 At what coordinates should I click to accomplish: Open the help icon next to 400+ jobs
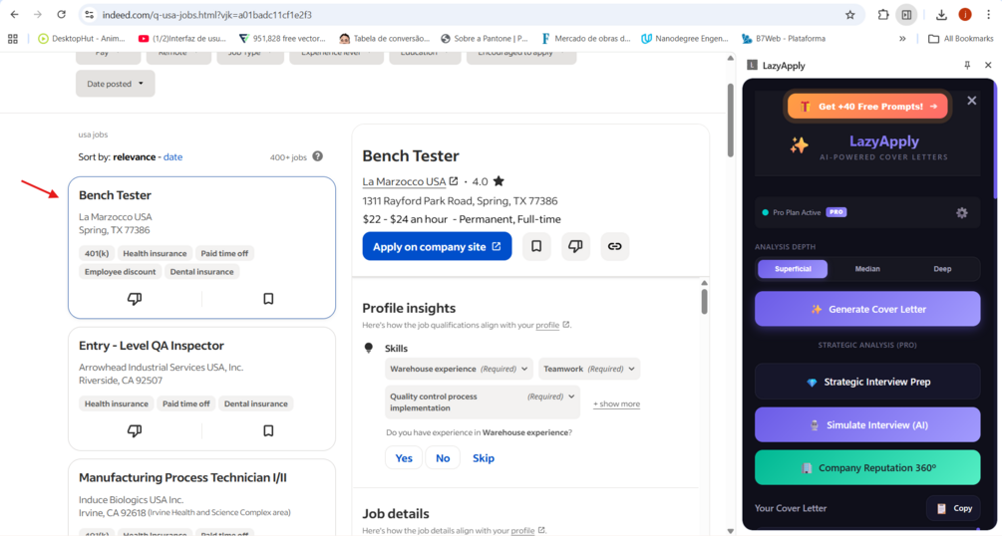pyautogui.click(x=318, y=156)
